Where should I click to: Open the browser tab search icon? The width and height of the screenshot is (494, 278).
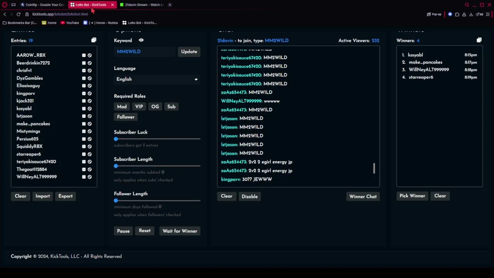click(467, 5)
